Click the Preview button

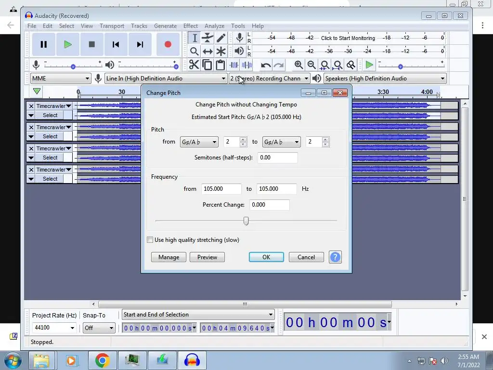(x=207, y=257)
